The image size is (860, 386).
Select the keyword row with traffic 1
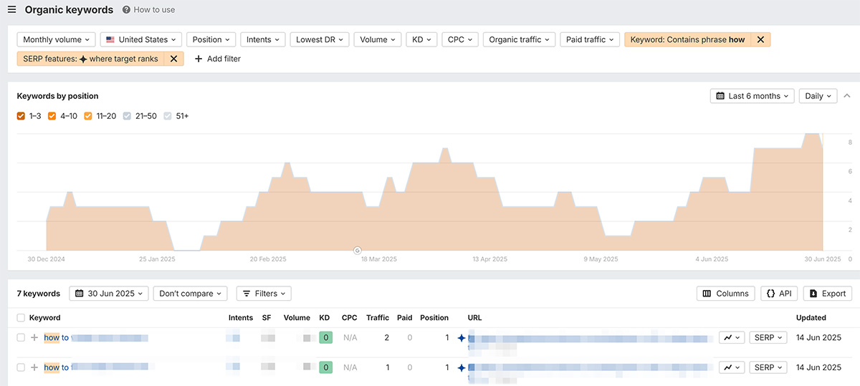point(21,367)
